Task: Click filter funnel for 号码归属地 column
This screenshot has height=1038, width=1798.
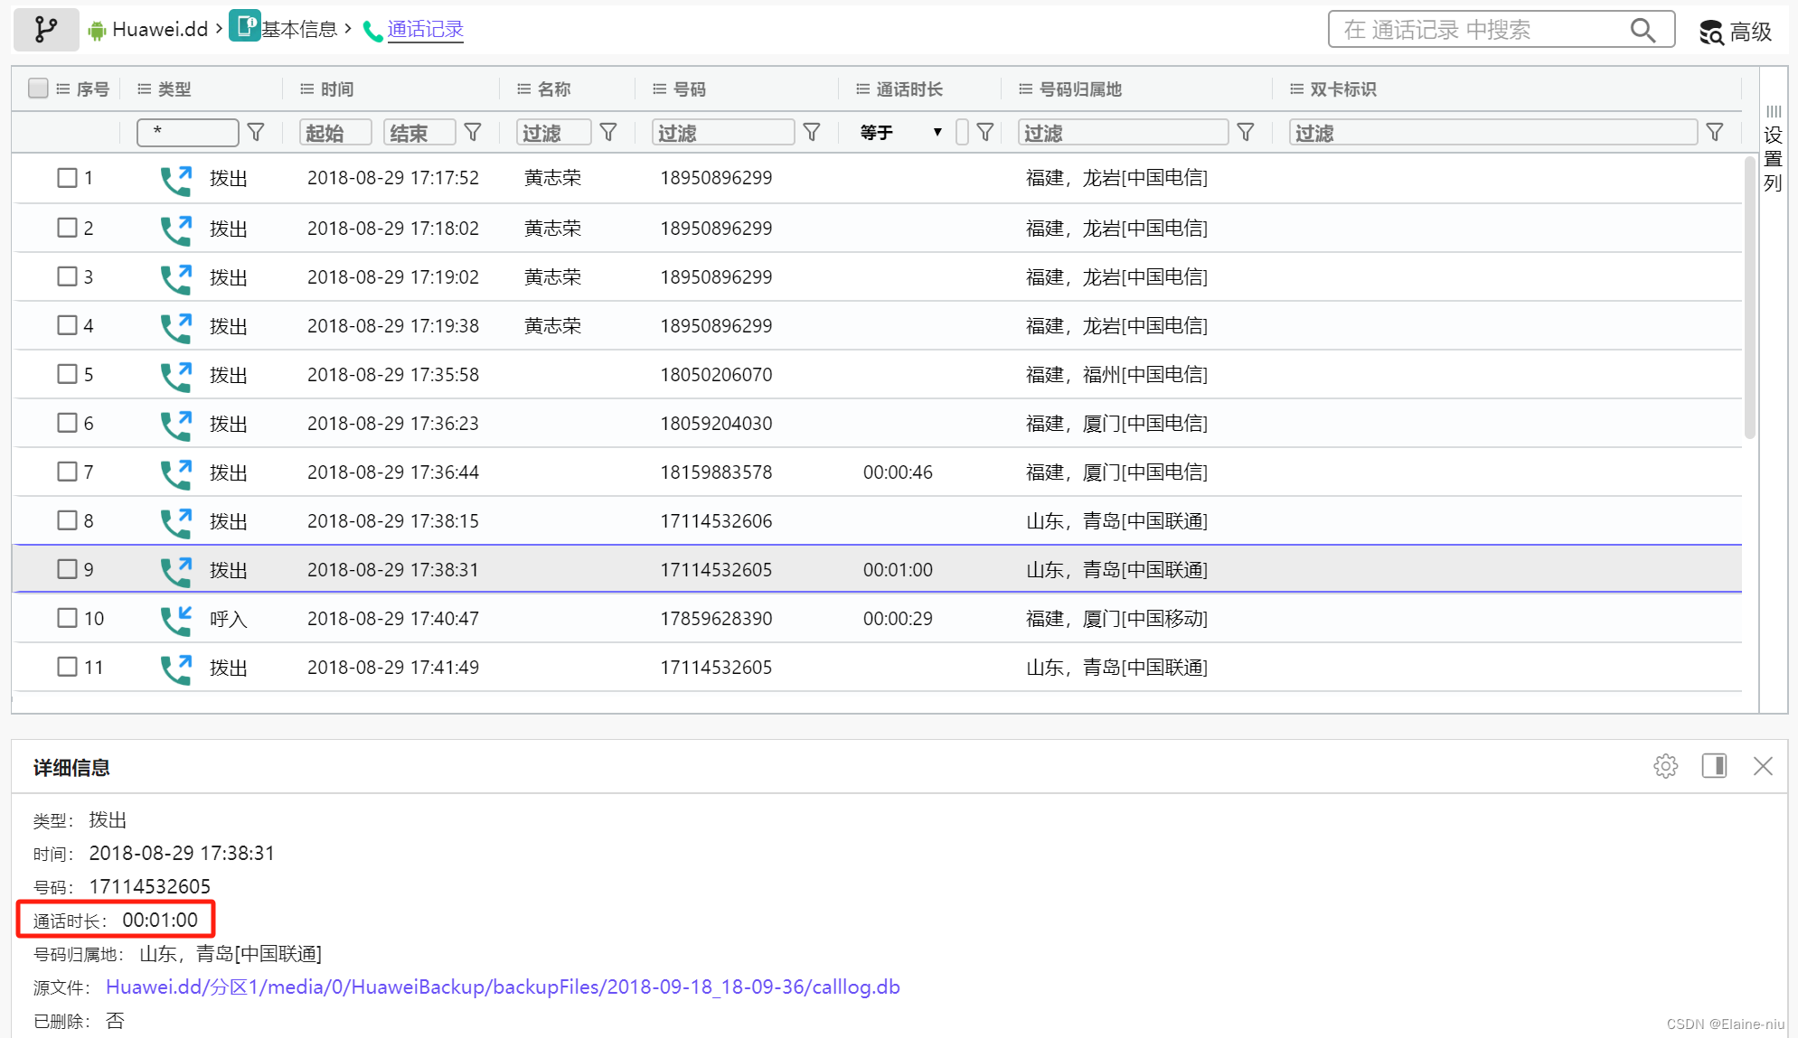Action: (1246, 133)
